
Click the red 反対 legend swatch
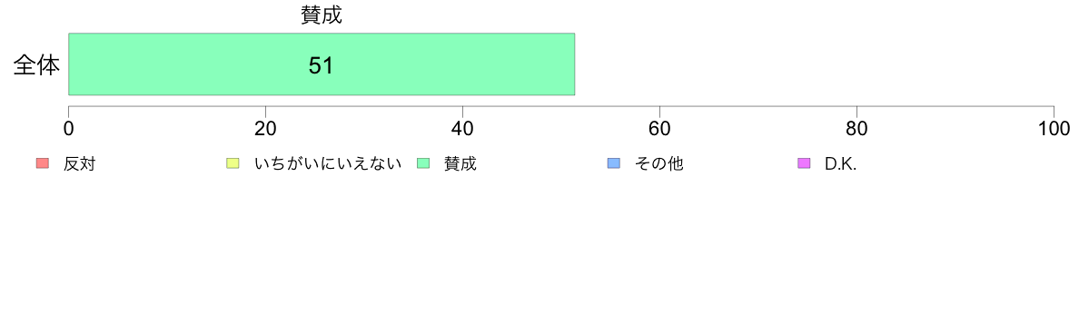coord(43,163)
